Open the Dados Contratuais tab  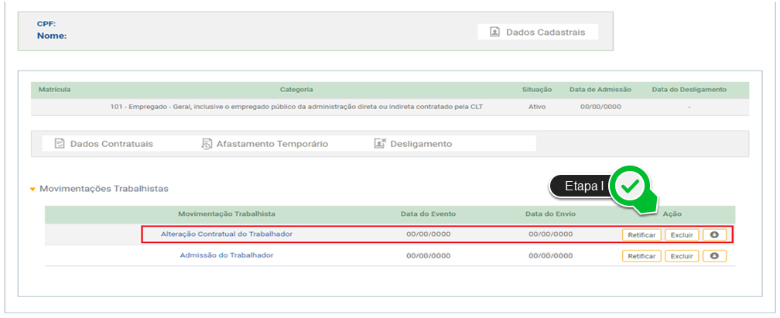104,144
